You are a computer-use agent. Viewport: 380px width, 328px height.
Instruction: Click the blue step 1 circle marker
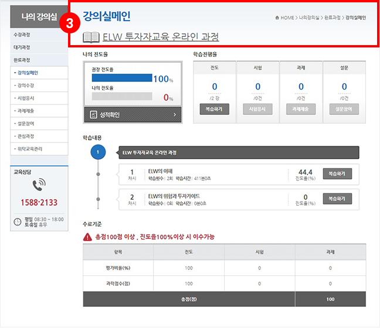[x=98, y=152]
